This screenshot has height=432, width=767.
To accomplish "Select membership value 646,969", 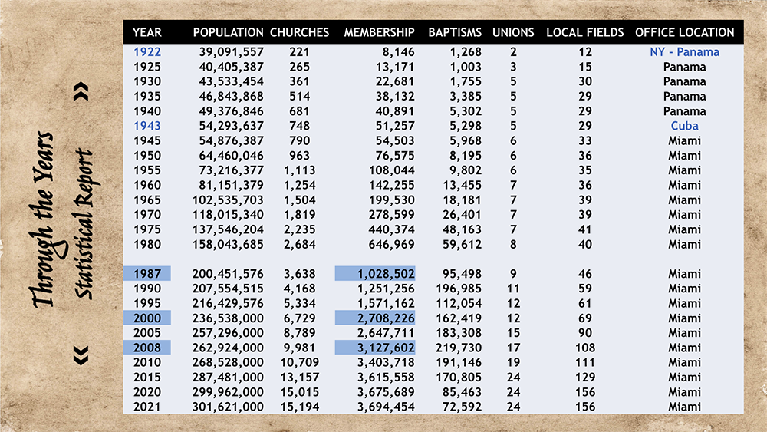I will (391, 244).
